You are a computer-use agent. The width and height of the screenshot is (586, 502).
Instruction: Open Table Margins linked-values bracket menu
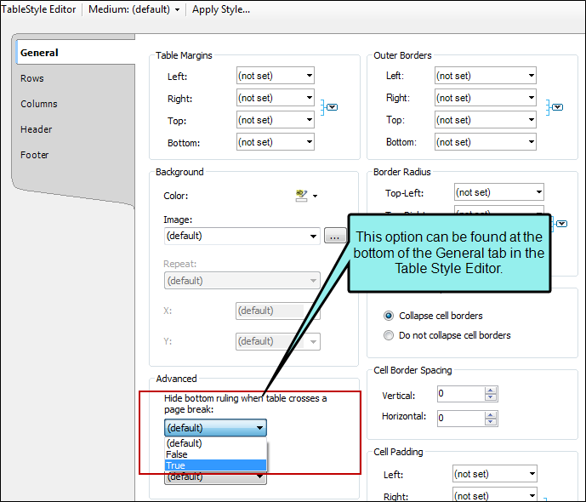coord(333,107)
